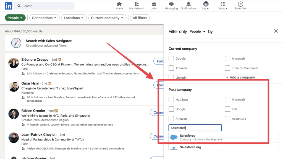Check Accenture under Past company
The width and height of the screenshot is (283, 159).
227,119
